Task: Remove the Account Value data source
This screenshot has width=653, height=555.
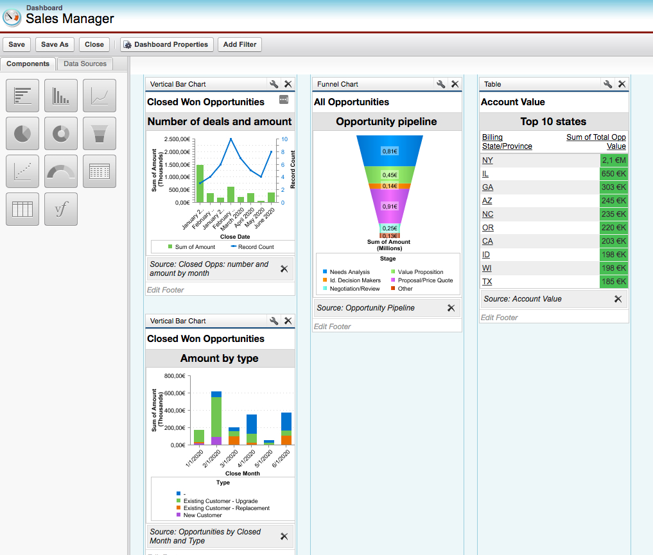Action: point(618,299)
